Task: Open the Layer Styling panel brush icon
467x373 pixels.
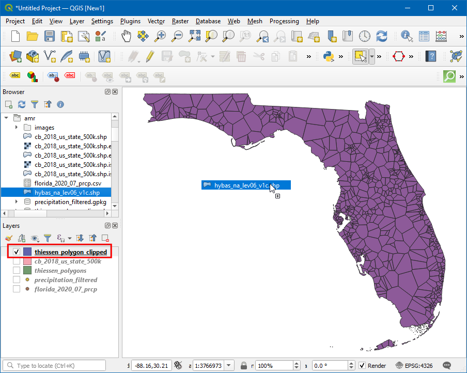Action: click(x=8, y=238)
